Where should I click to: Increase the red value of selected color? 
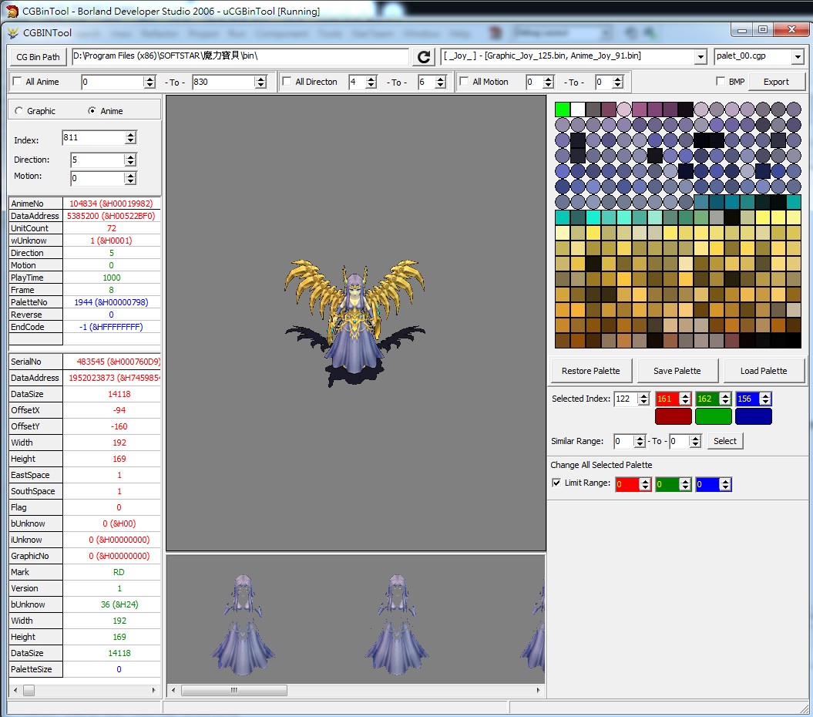point(685,396)
